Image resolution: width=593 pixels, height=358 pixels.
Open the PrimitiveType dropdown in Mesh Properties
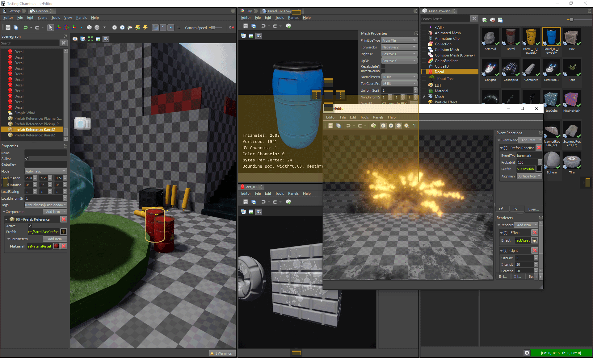pyautogui.click(x=398, y=40)
